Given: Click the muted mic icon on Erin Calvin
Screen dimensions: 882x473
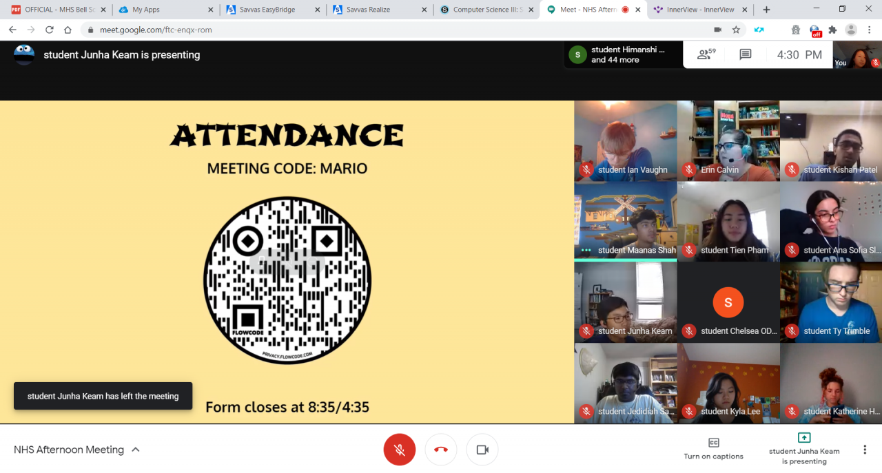Looking at the screenshot, I should point(689,169).
